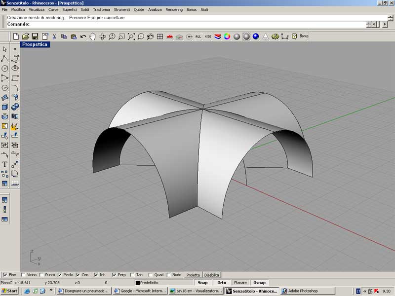Click the Proietta button
The height and width of the screenshot is (296, 395).
point(193,275)
